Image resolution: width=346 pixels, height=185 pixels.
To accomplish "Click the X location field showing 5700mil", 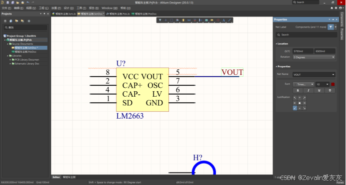I will coord(303,51).
